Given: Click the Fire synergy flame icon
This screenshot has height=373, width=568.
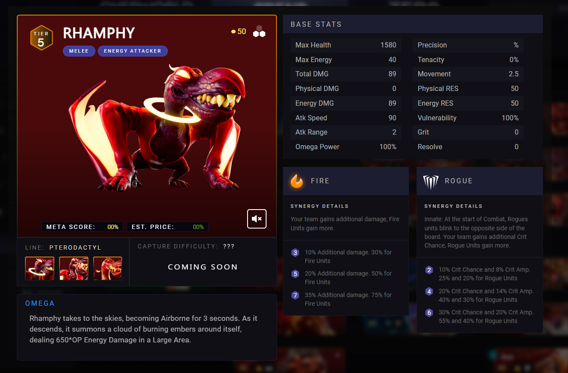Looking at the screenshot, I should pyautogui.click(x=297, y=181).
